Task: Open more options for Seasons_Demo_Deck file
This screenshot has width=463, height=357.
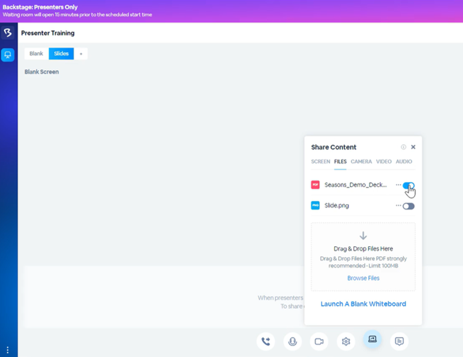Action: coord(398,185)
